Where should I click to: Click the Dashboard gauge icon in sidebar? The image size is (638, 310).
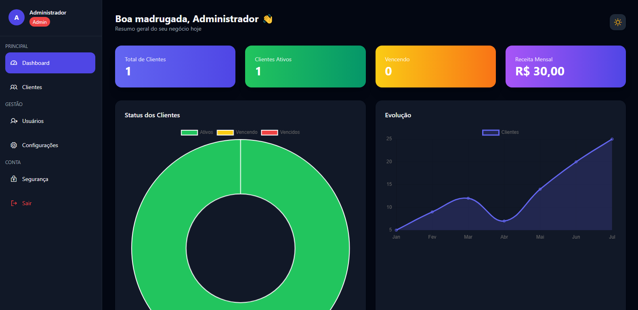click(14, 63)
